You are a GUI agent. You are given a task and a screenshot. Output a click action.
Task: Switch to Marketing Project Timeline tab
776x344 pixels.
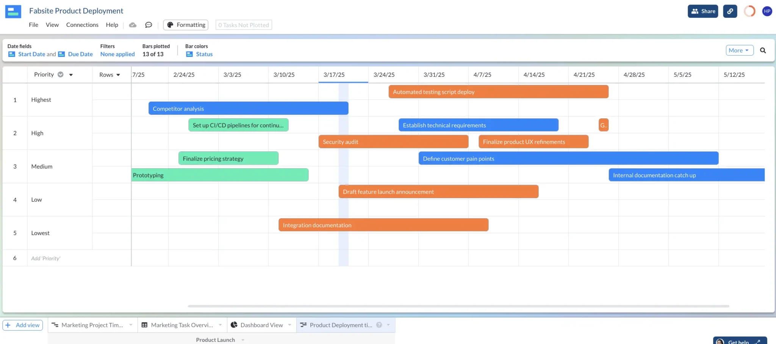(92, 325)
